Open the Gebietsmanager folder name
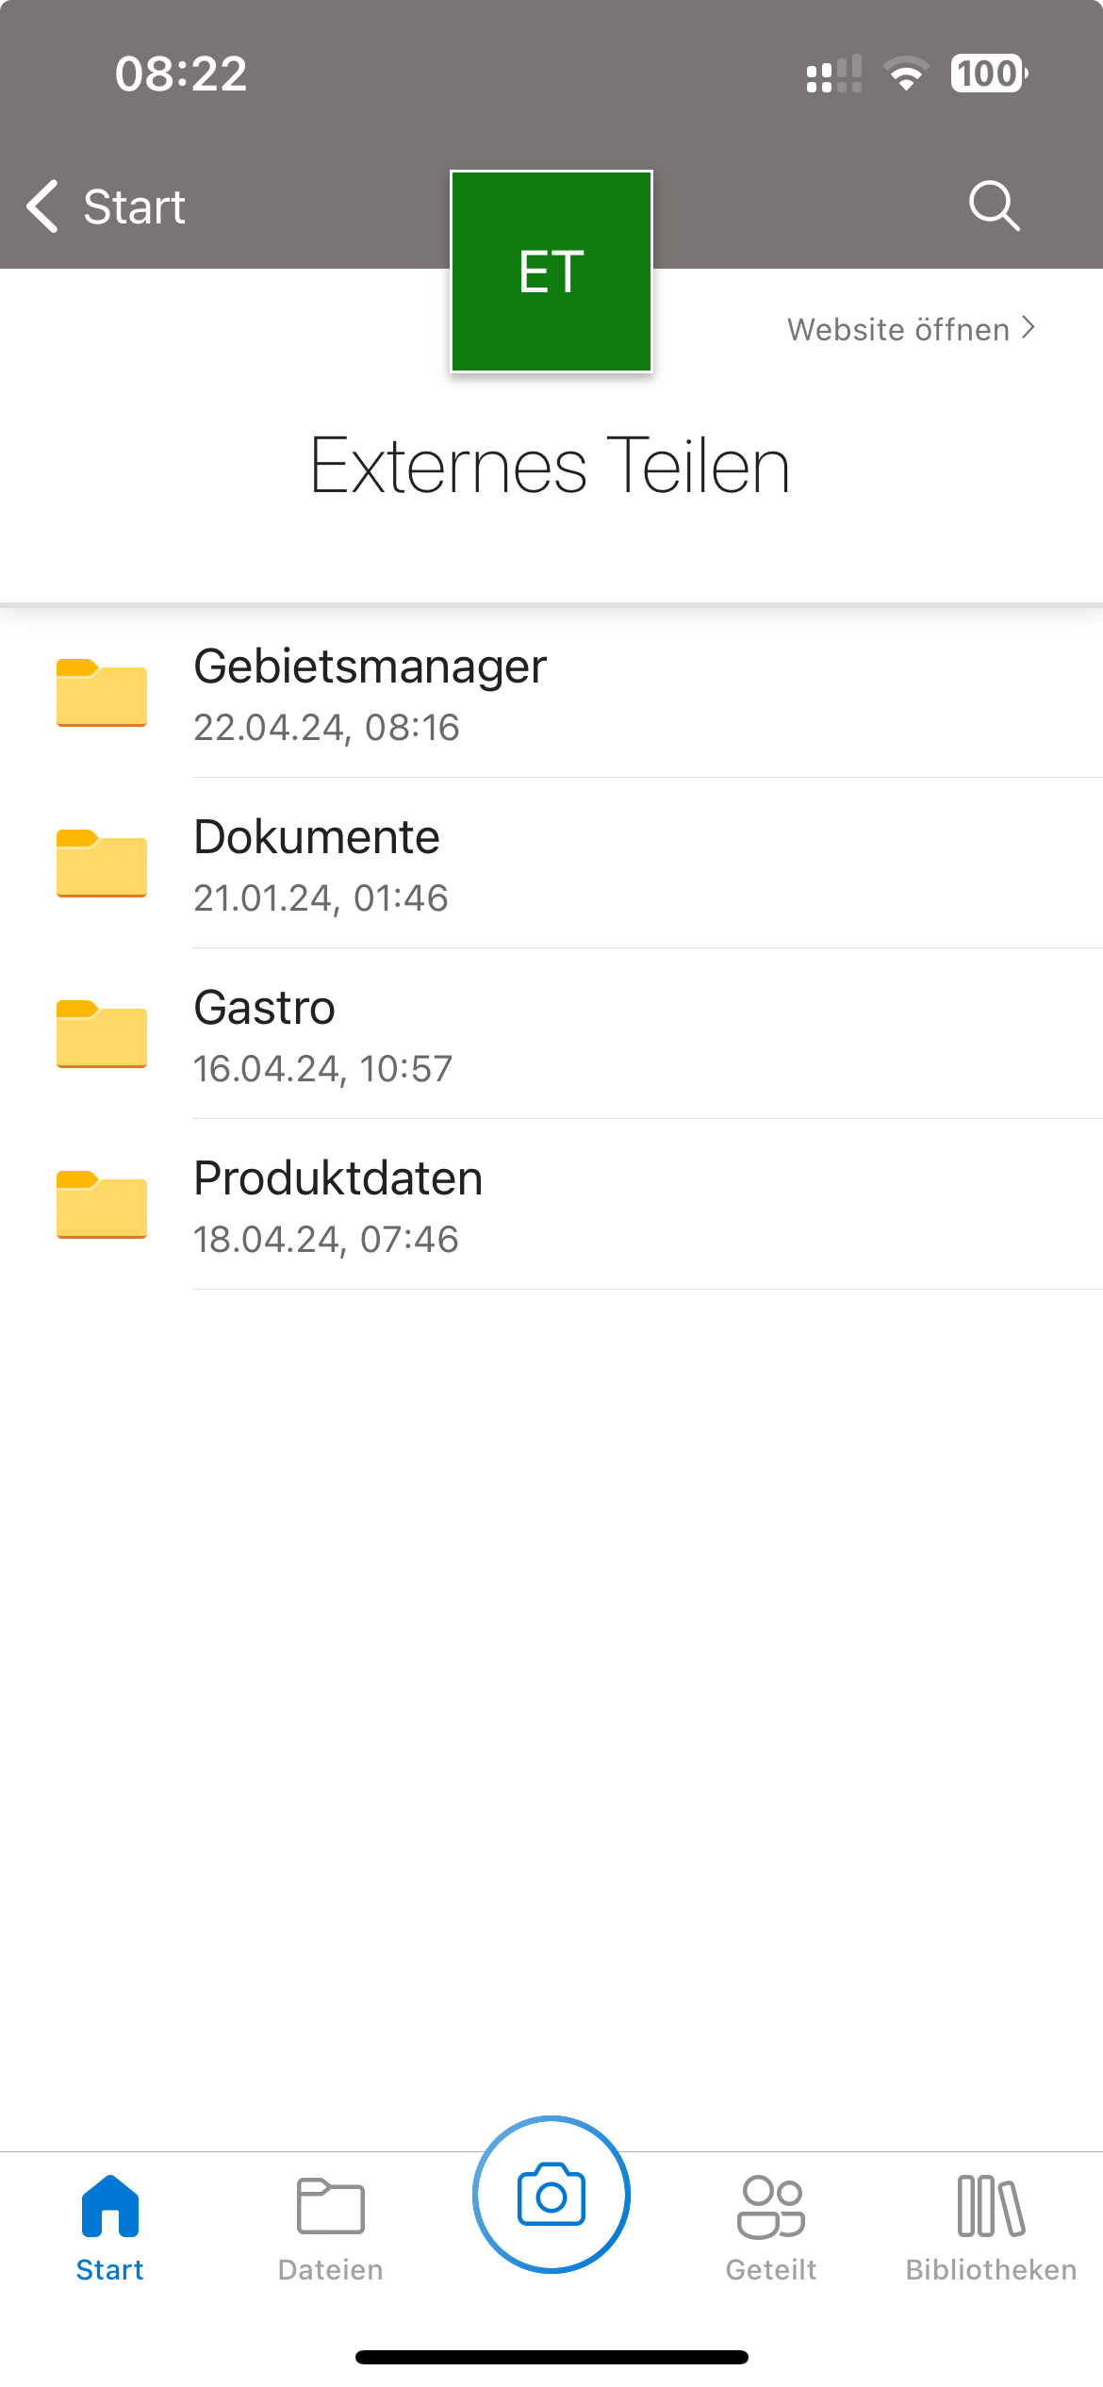1103x2387 pixels. [x=370, y=667]
